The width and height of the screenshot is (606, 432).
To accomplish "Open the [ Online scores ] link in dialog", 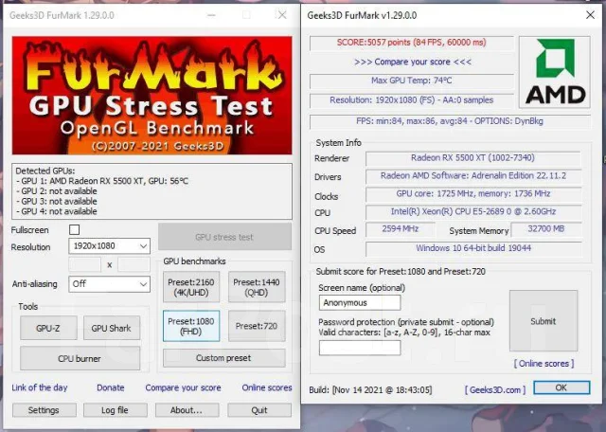I will point(544,364).
